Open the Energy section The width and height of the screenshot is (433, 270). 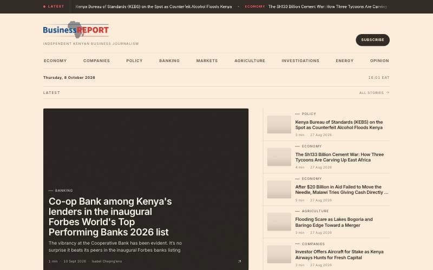click(345, 60)
